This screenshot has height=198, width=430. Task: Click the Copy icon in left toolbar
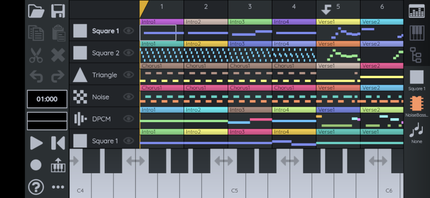(x=36, y=33)
